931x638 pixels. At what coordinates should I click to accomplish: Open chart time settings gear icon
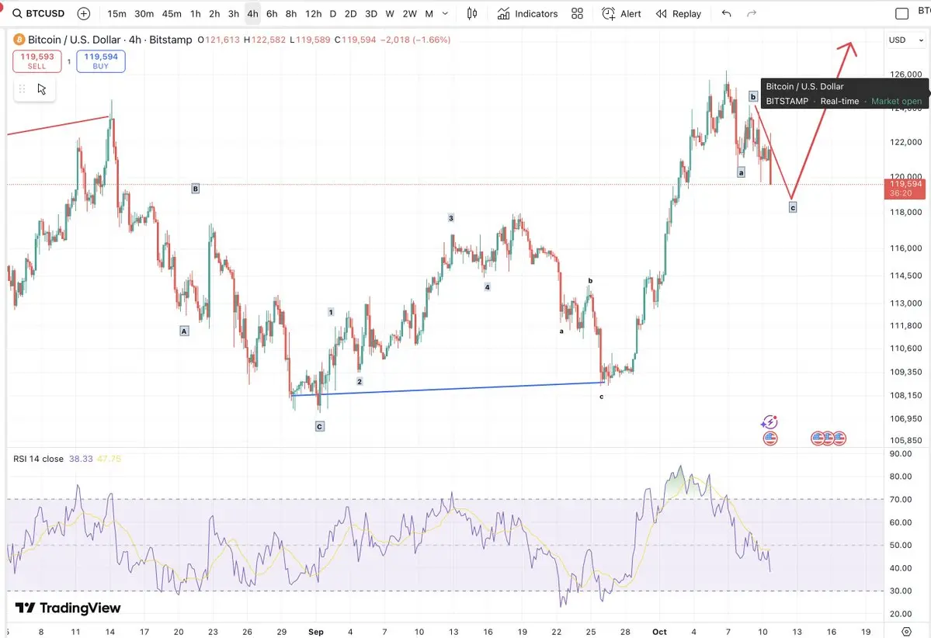pyautogui.click(x=906, y=632)
